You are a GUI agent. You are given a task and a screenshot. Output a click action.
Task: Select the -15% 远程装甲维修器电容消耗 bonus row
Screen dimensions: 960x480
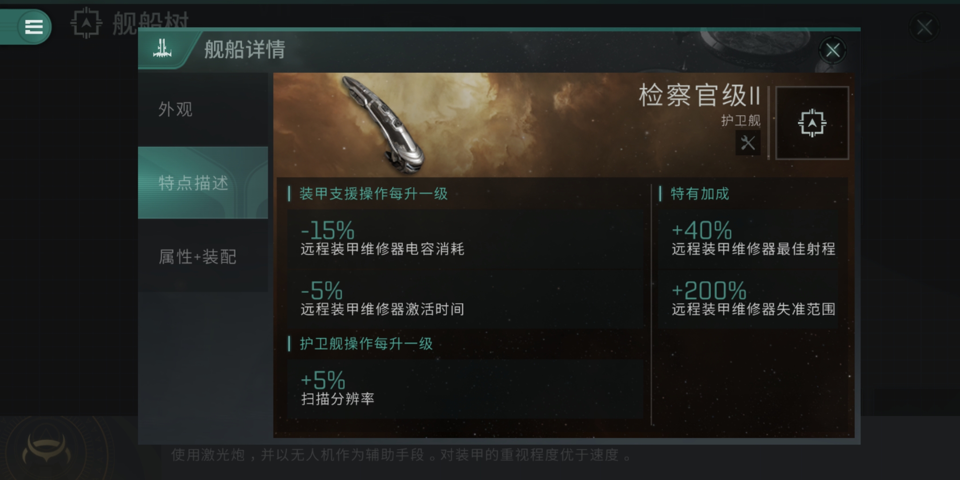[465, 239]
